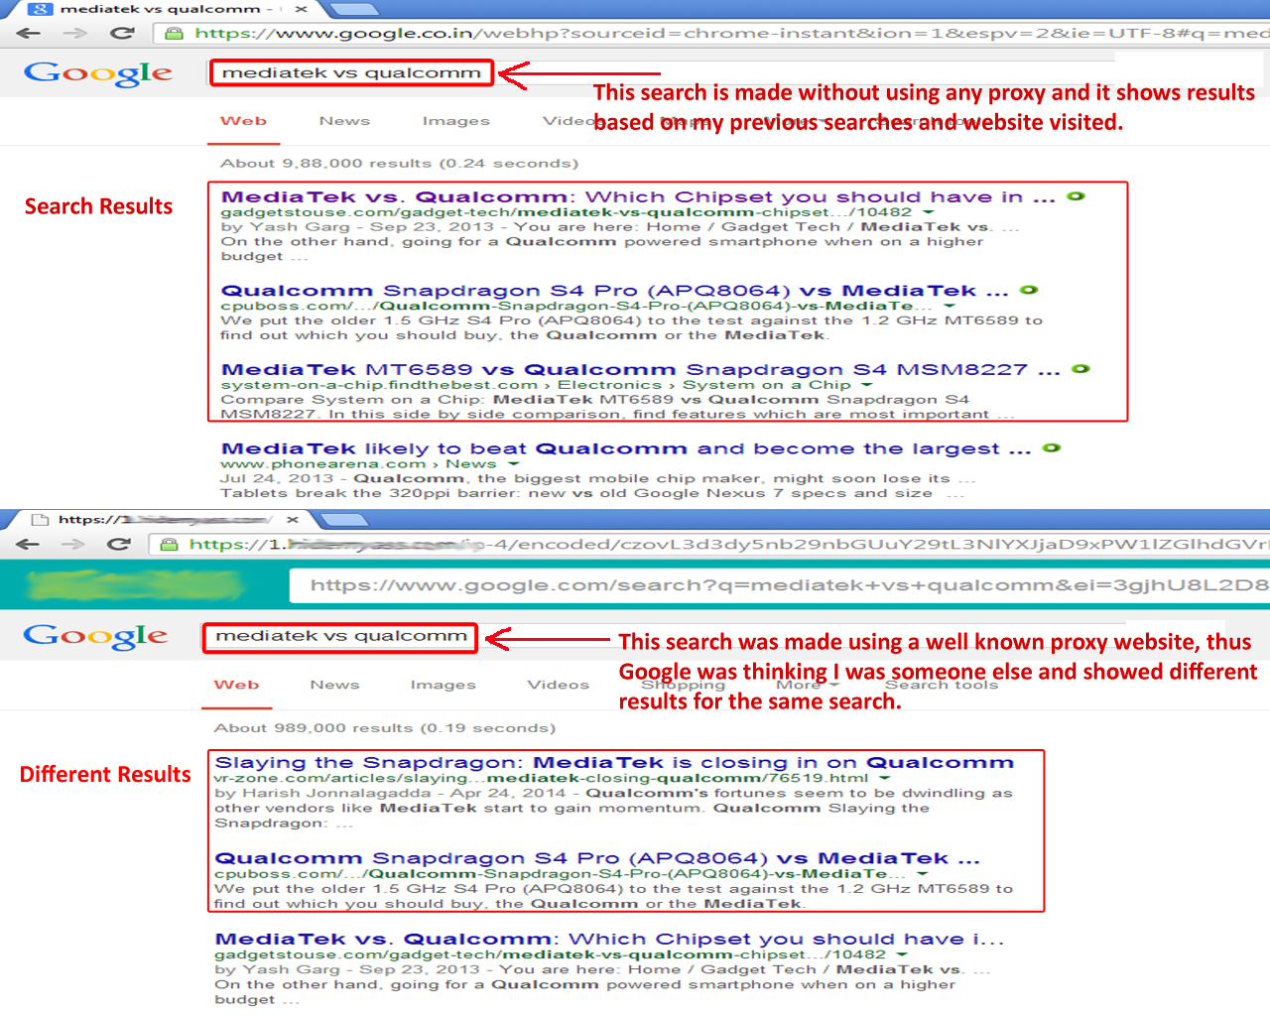Reload the page in the upper browser window
The height and width of the screenshot is (1016, 1270).
[122, 33]
